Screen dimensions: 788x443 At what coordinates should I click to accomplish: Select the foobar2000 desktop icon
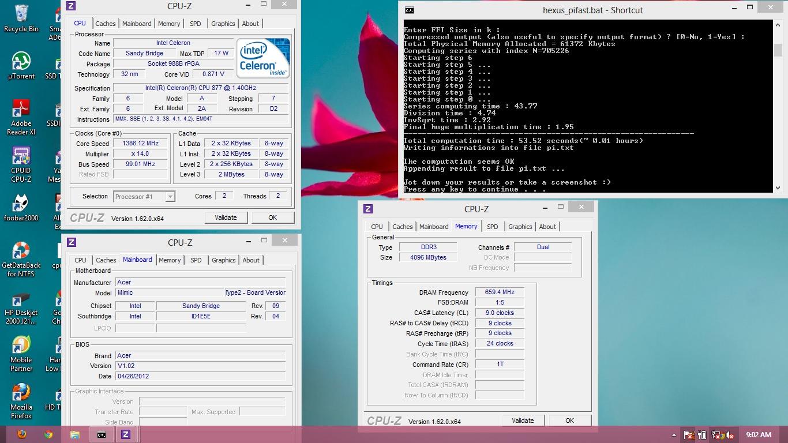point(21,208)
